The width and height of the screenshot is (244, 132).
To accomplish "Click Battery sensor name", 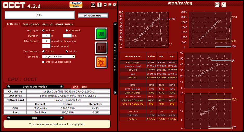I will [133, 119].
